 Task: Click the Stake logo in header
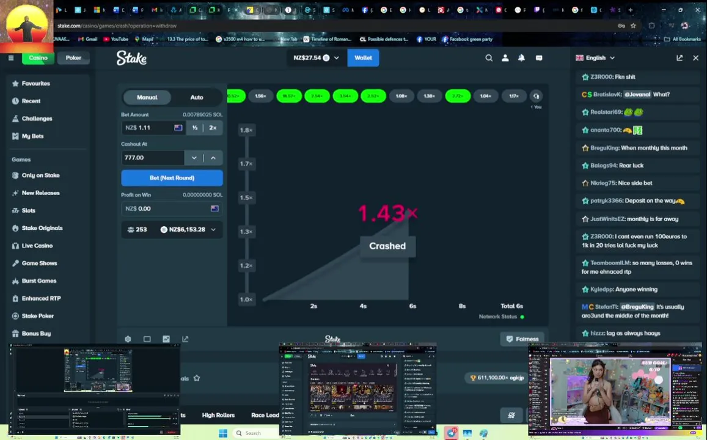click(131, 58)
